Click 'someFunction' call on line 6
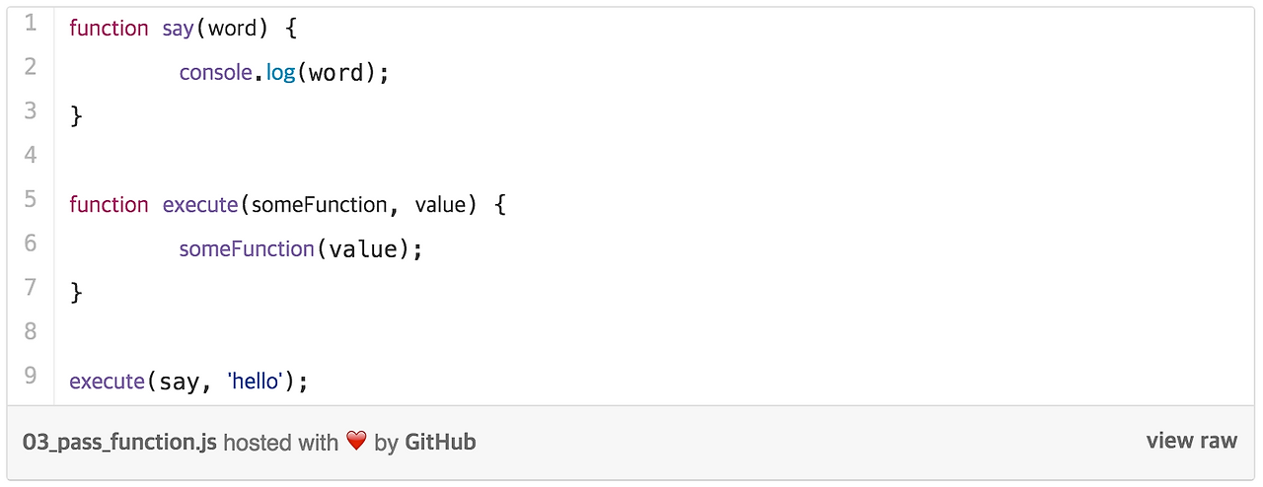 [x=247, y=249]
